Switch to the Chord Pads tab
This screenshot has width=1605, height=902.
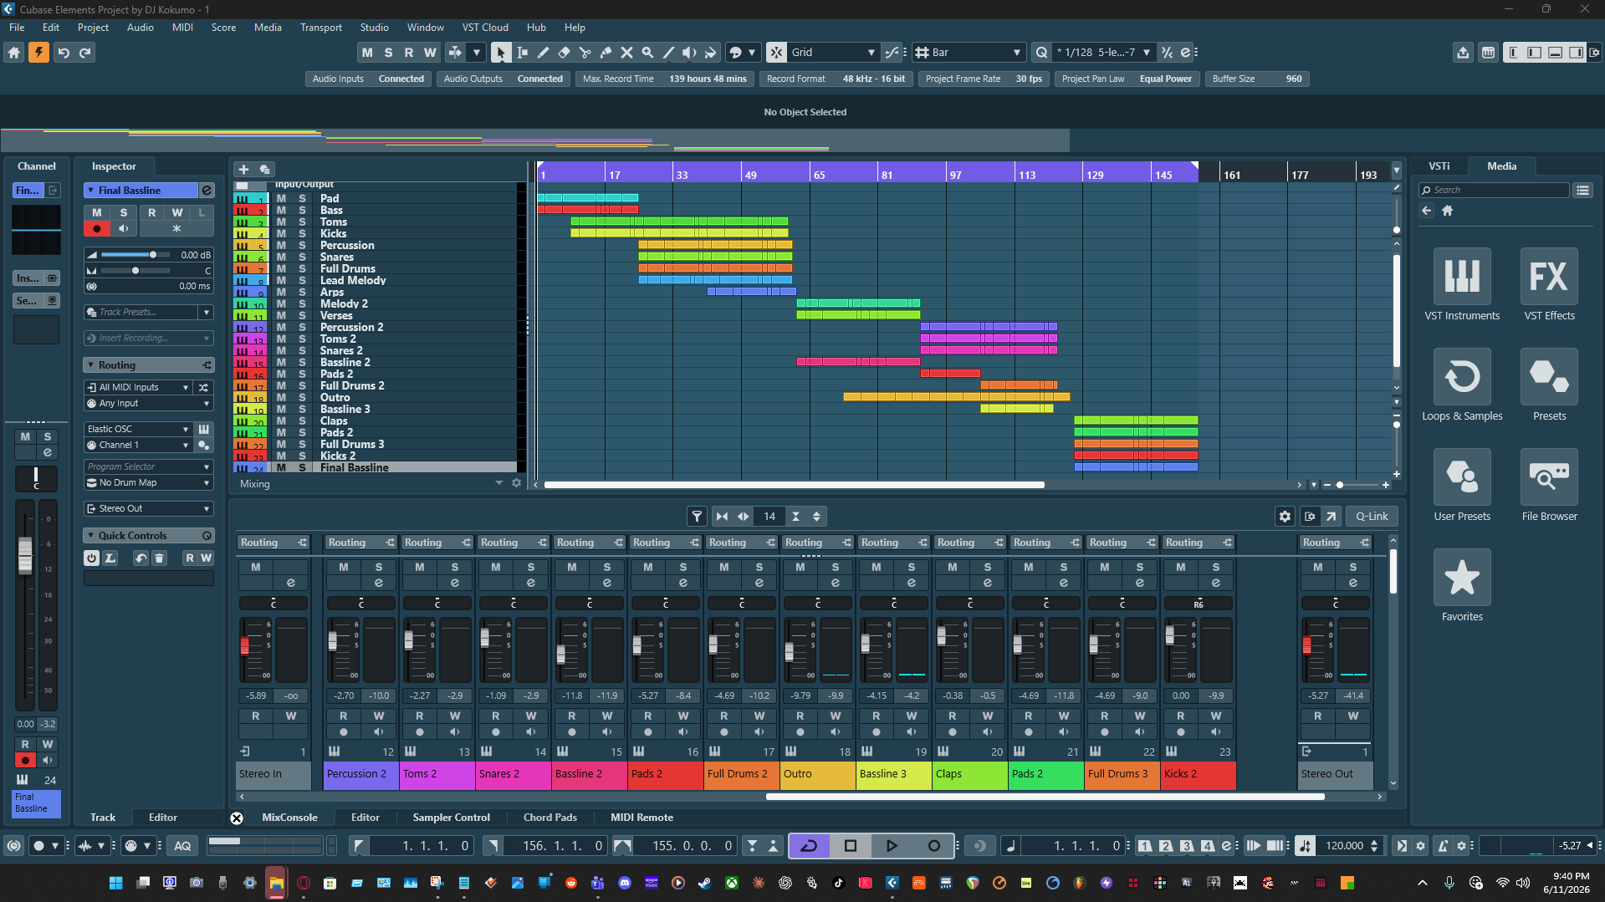coord(549,818)
